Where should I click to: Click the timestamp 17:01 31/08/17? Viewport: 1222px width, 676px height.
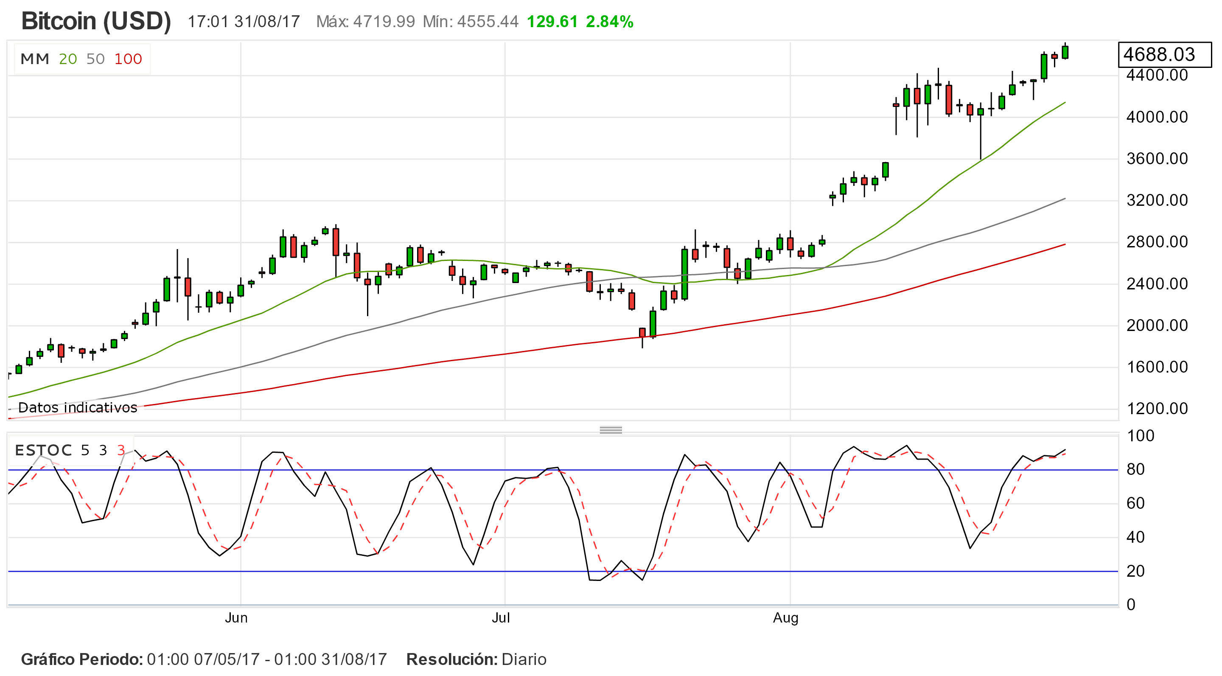pos(244,22)
